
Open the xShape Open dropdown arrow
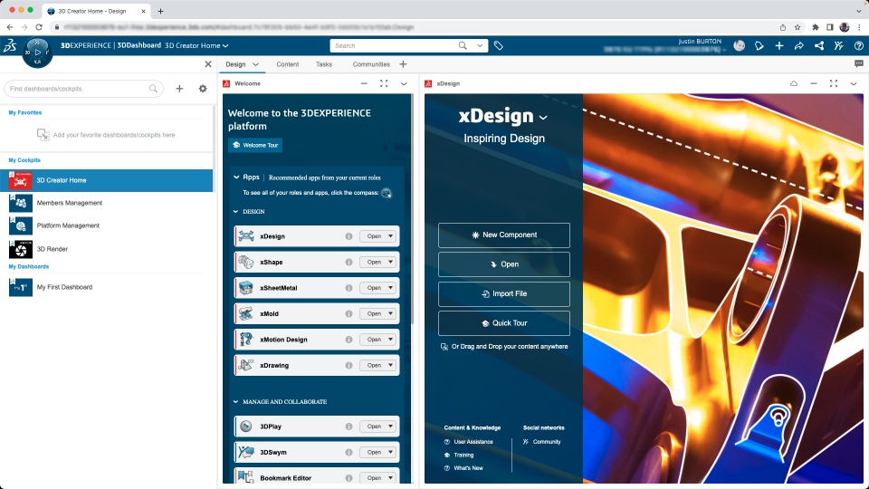tap(391, 263)
